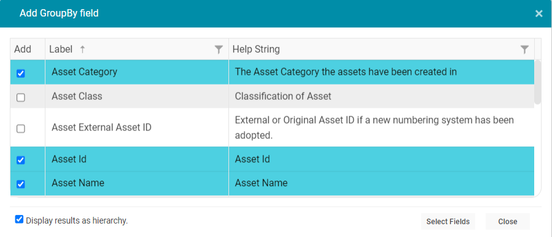Click the Label sort arrow
Image resolution: width=552 pixels, height=237 pixels.
coord(82,50)
